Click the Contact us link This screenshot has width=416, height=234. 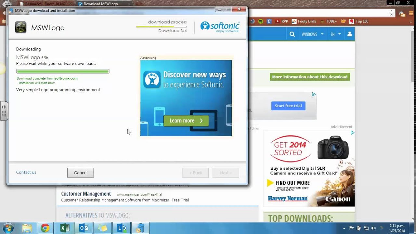[x=26, y=172]
